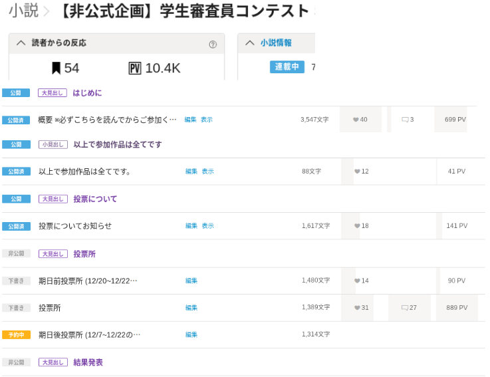Open 大見出し tag for はじめに heading

pyautogui.click(x=52, y=93)
